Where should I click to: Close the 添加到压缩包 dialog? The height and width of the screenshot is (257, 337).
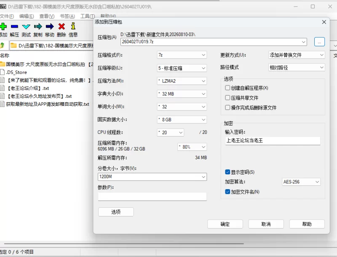[x=324, y=22]
